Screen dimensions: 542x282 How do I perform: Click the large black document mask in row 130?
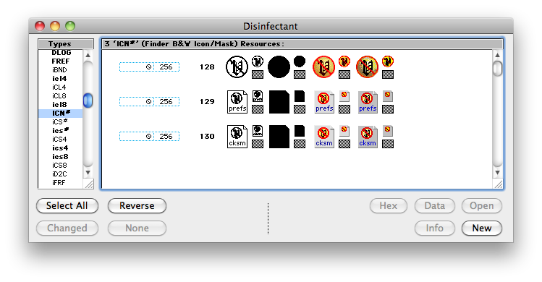(279, 137)
